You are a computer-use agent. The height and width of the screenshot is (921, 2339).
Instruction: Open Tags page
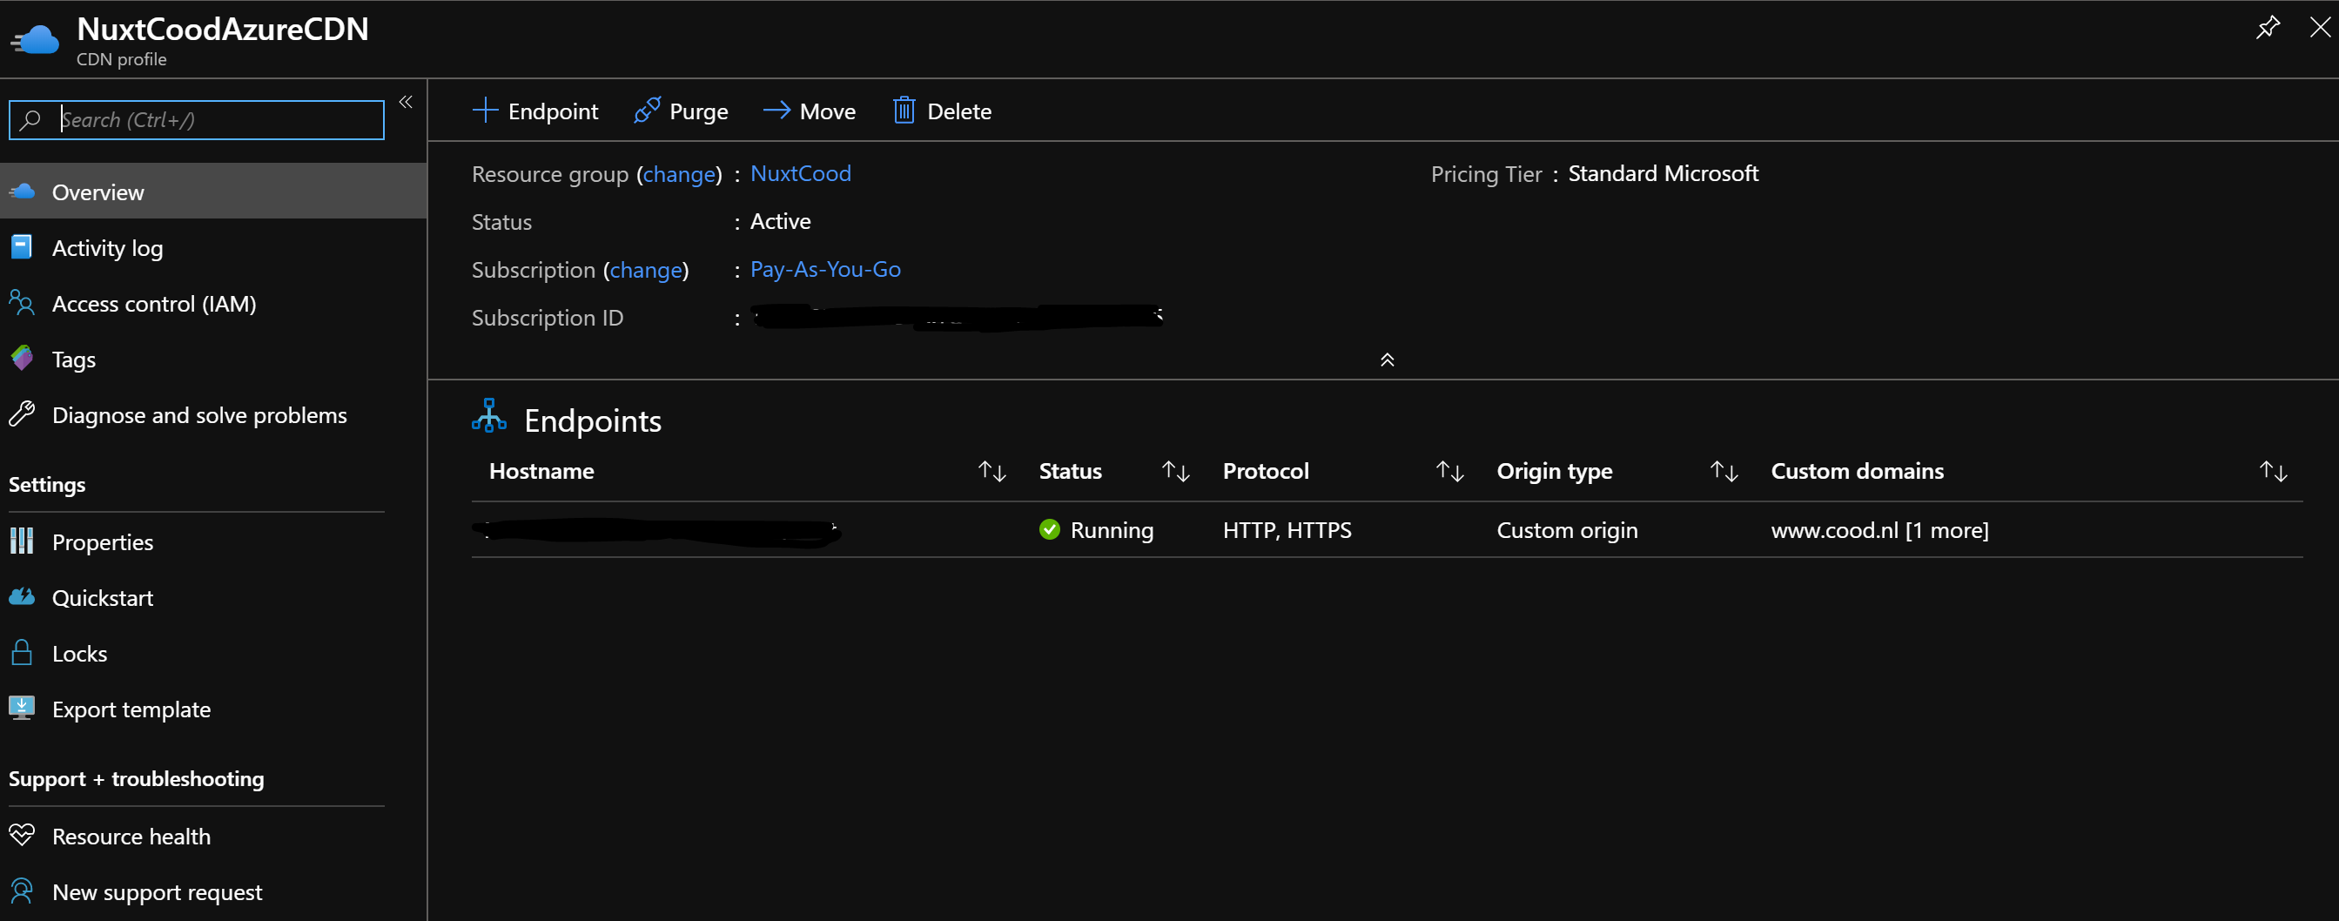coord(213,359)
